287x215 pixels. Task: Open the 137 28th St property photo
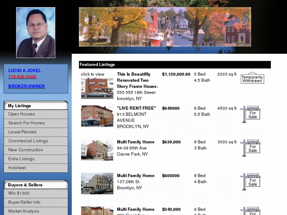coord(97,183)
